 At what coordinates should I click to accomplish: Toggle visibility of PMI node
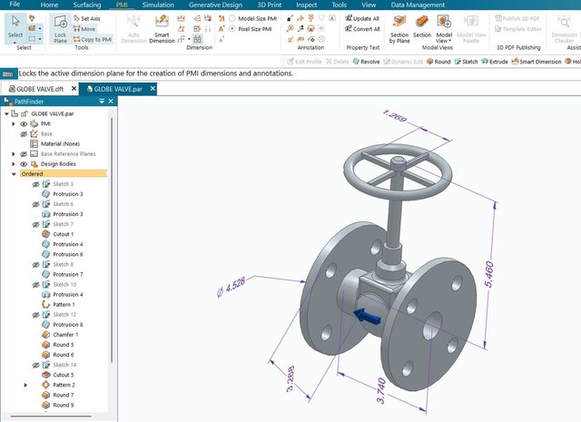pyautogui.click(x=24, y=123)
